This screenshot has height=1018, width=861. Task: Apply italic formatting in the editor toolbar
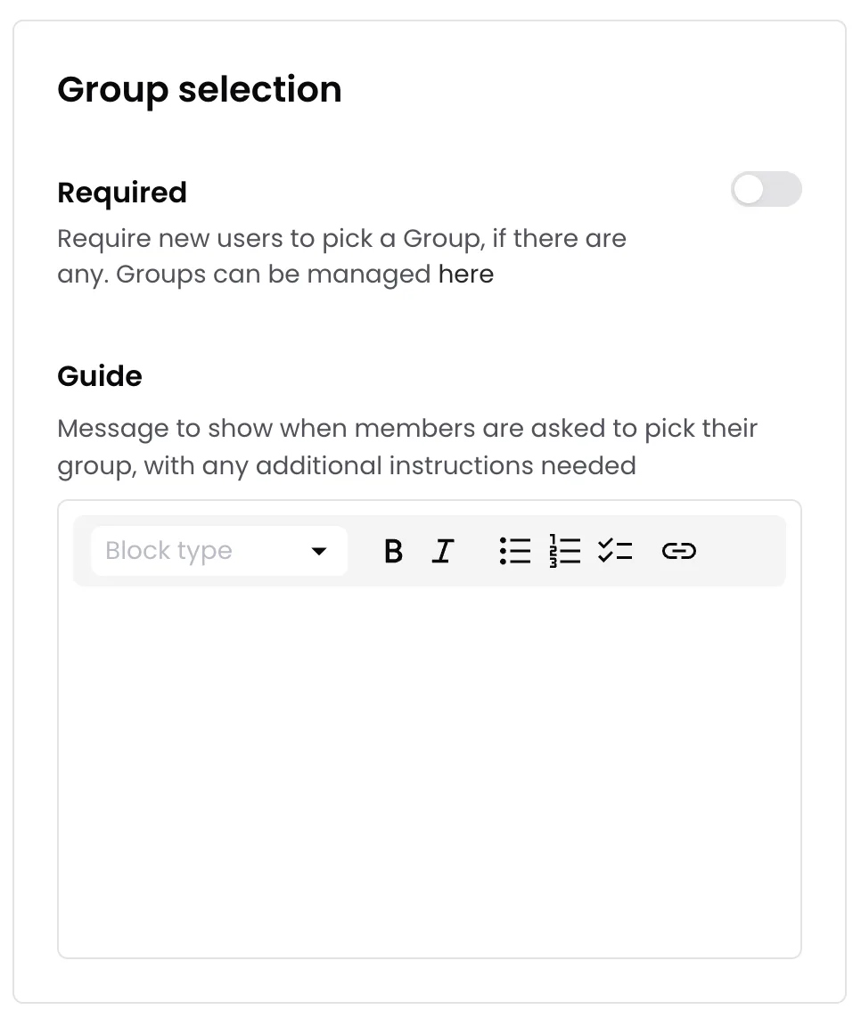tap(443, 551)
